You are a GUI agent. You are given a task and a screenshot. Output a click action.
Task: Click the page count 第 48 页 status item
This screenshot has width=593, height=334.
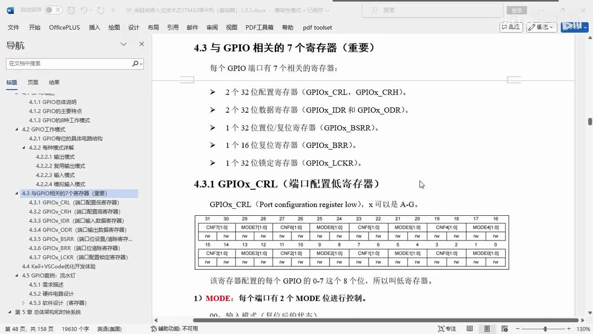point(29,328)
